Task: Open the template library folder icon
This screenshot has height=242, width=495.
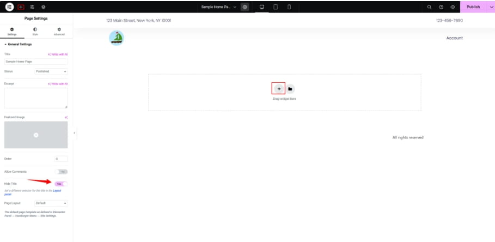Action: tap(290, 89)
